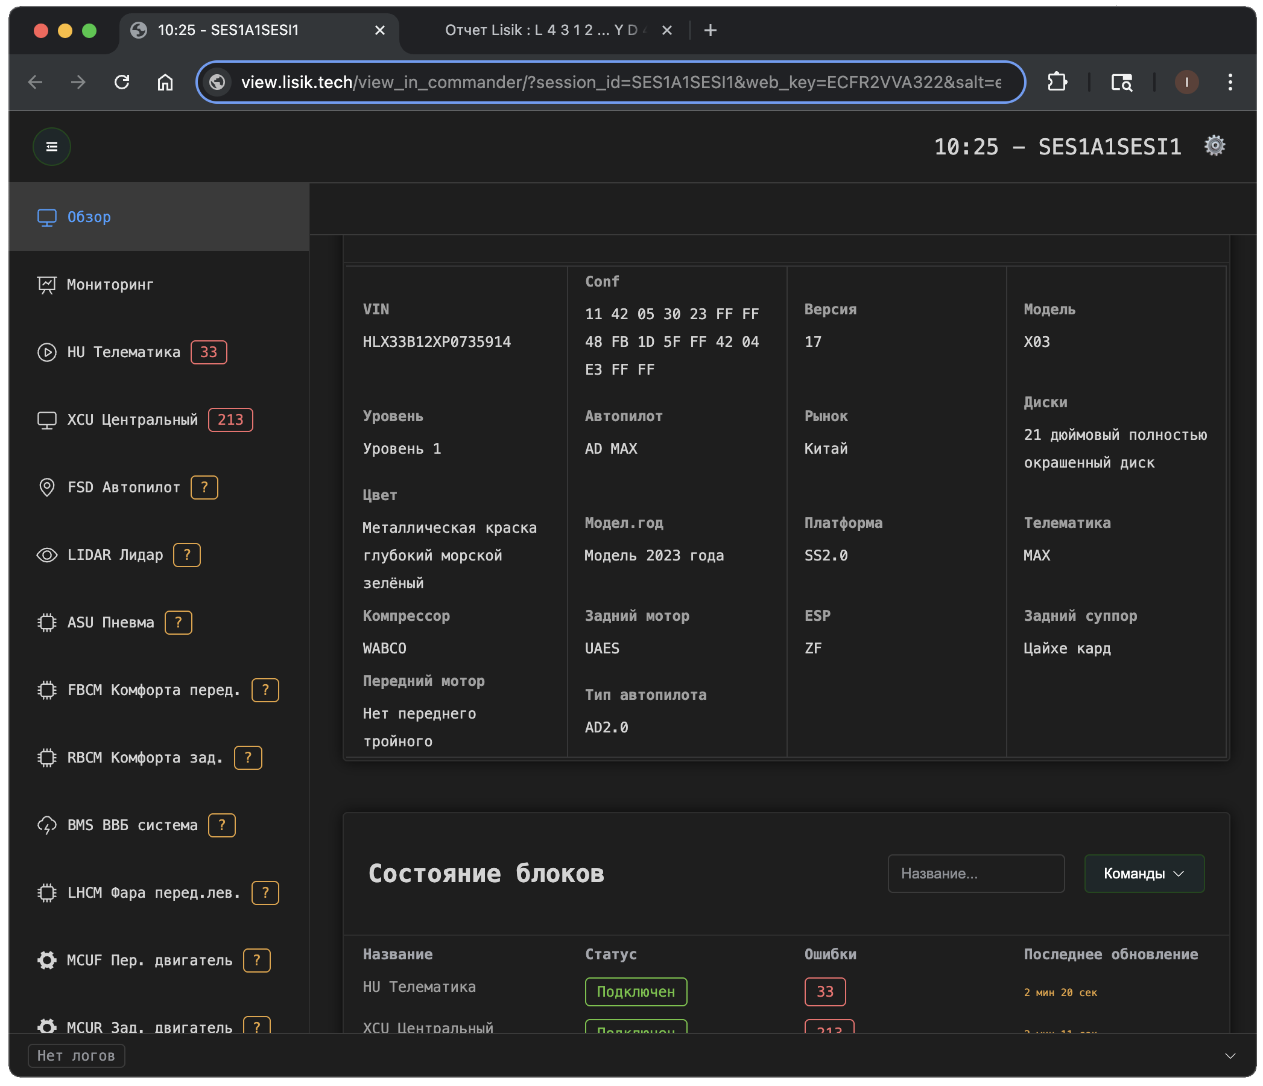The image size is (1263, 1086).
Task: Click the FSD Автопилот pin icon
Action: [47, 488]
